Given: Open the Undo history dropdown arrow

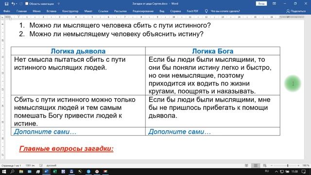Looking at the screenshot, I should (x=16, y=4).
